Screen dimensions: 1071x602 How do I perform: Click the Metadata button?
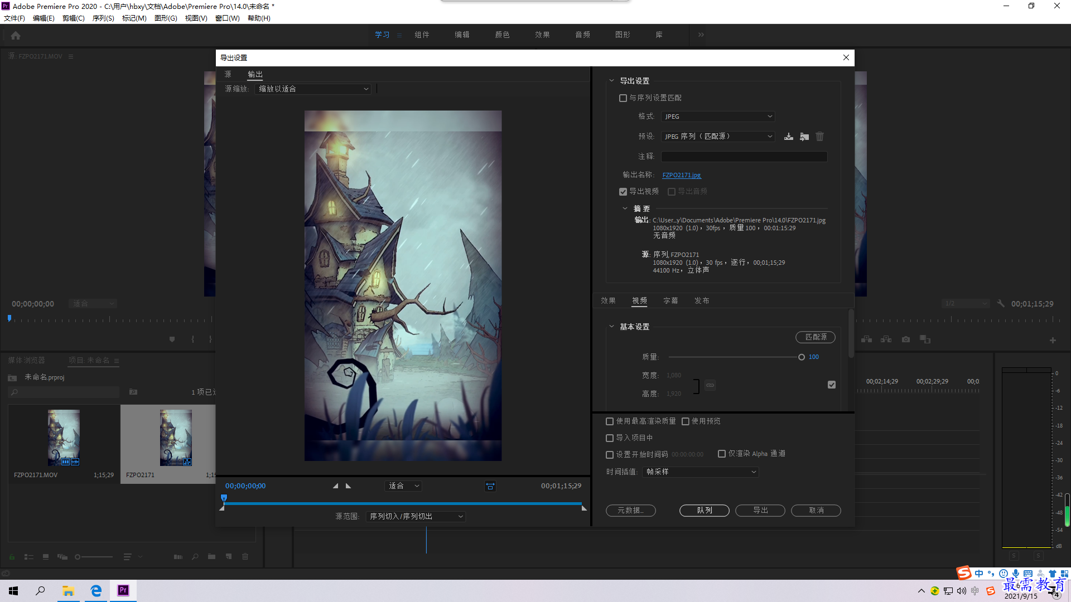click(631, 511)
